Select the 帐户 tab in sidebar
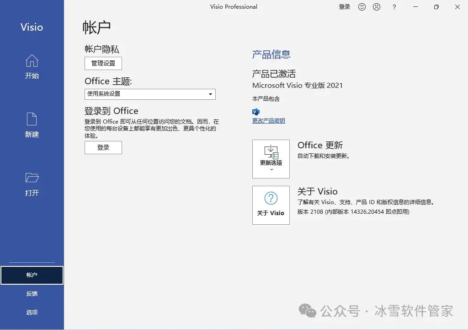The image size is (468, 330). point(32,275)
